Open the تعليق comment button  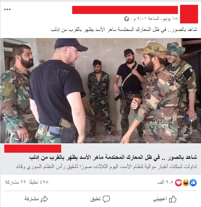coord(100,199)
